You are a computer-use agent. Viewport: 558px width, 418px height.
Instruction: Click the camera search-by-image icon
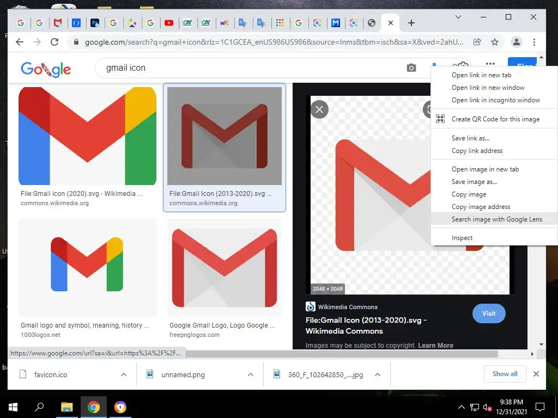tap(411, 67)
